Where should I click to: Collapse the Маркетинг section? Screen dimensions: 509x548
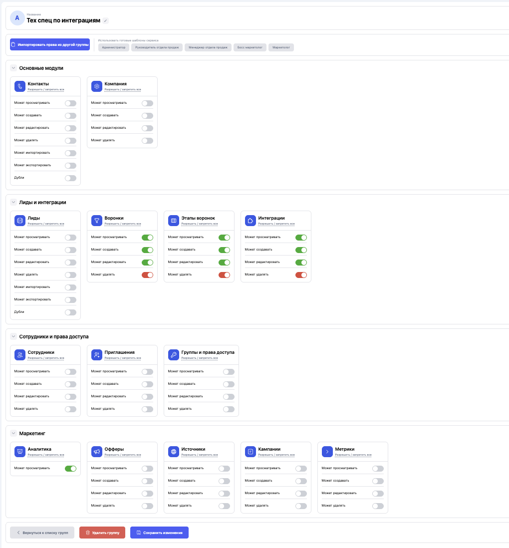pos(13,433)
